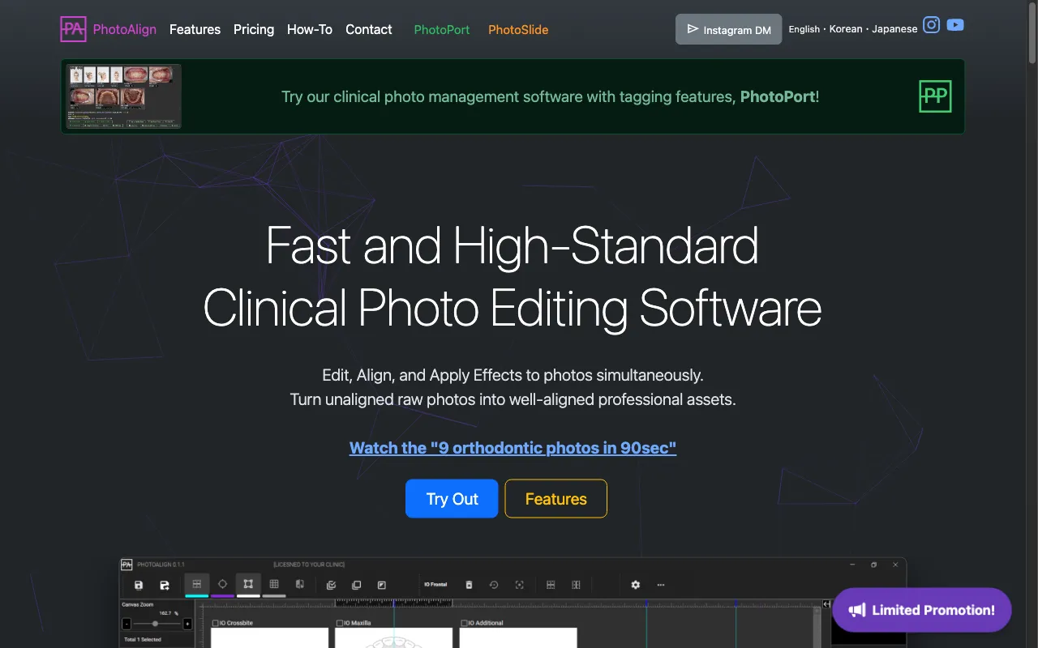Screen dimensions: 1038x648
Task: Click the select-all checkmark icon in toolbar
Action: (331, 585)
